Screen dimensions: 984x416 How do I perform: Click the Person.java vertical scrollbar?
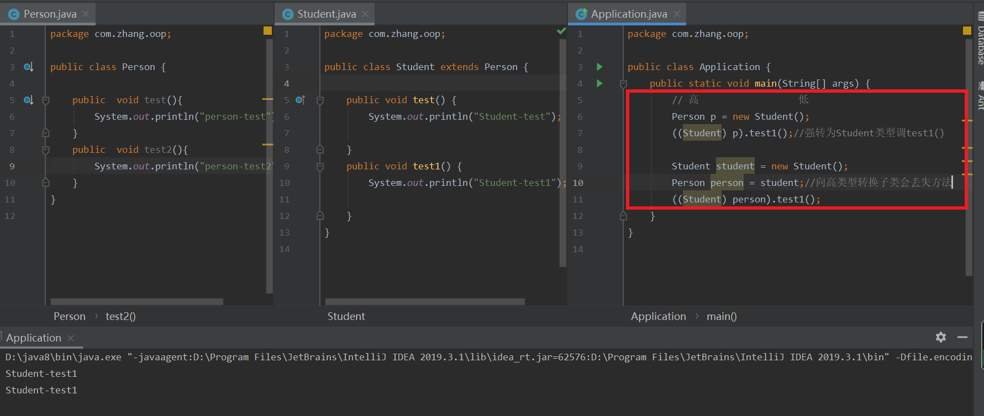[x=270, y=166]
